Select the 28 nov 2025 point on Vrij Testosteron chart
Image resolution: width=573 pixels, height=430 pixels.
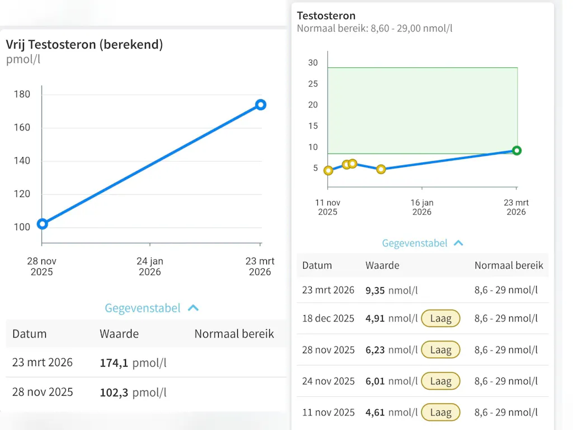click(x=42, y=224)
